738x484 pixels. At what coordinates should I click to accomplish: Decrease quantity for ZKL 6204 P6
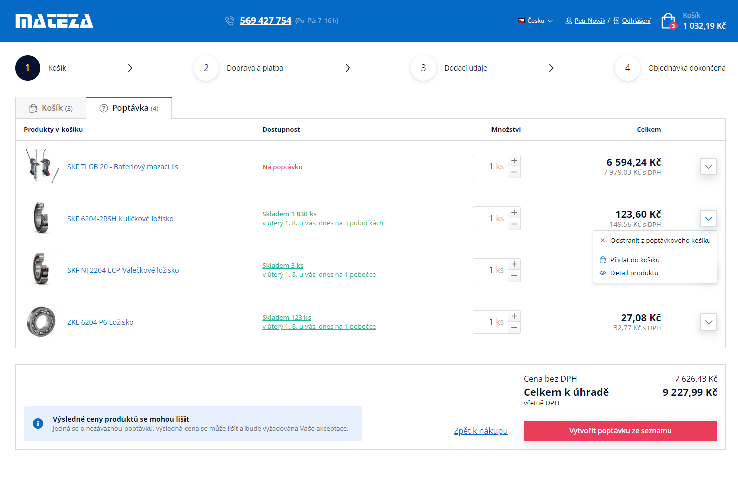514,328
